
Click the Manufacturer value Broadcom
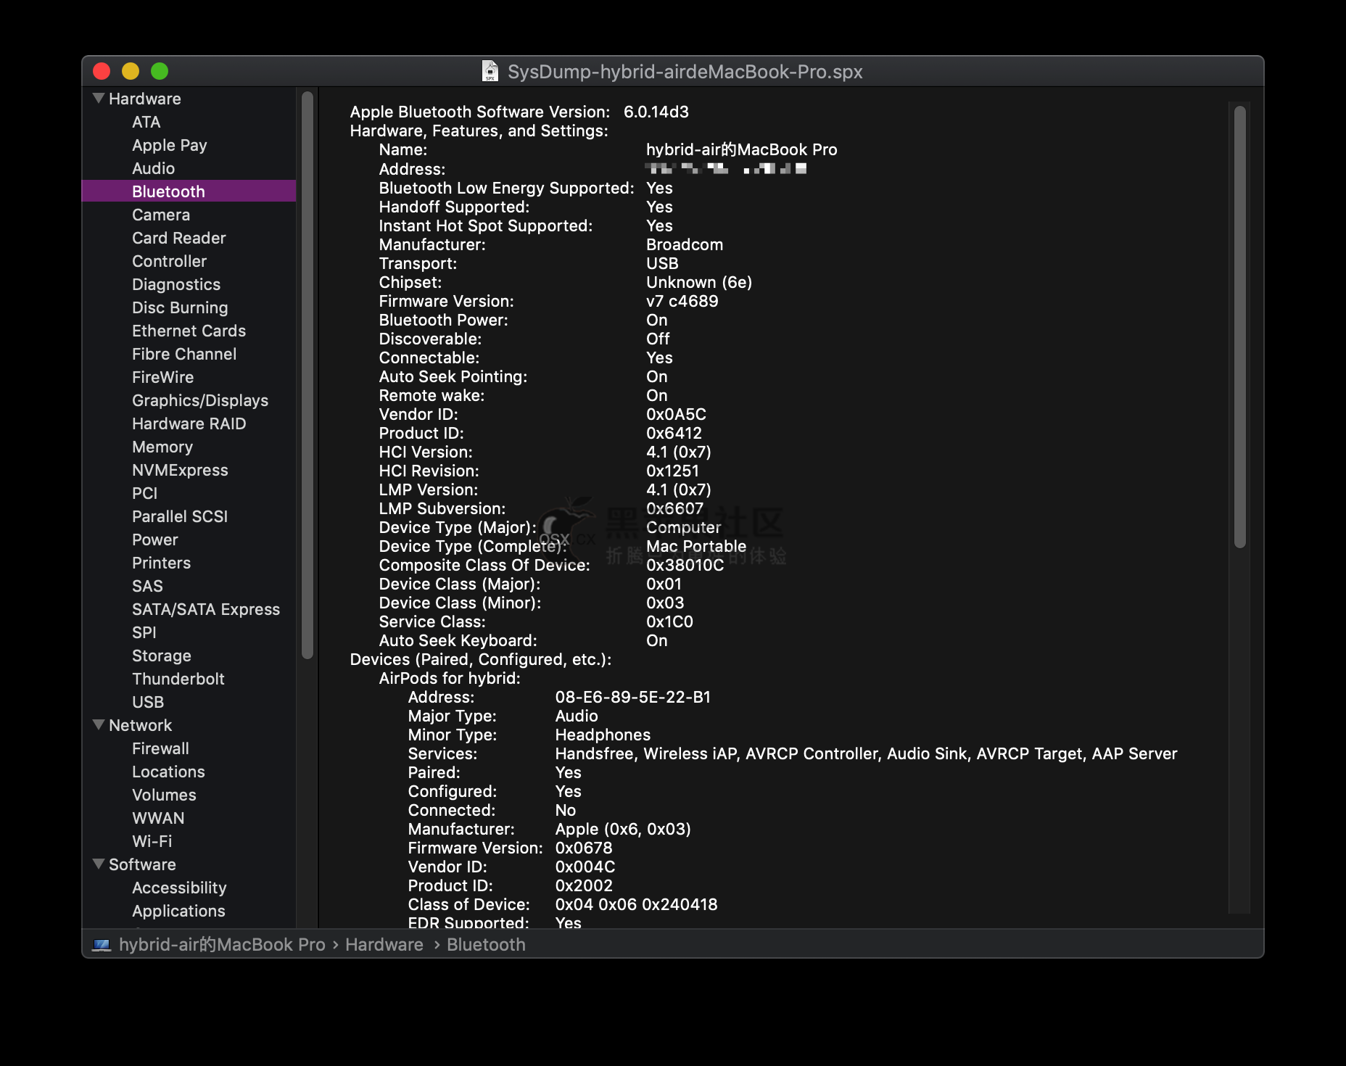[685, 244]
